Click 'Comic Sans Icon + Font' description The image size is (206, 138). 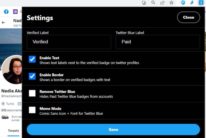coord(71,113)
